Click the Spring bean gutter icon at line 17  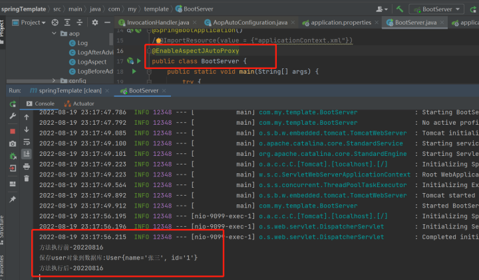pos(130,61)
